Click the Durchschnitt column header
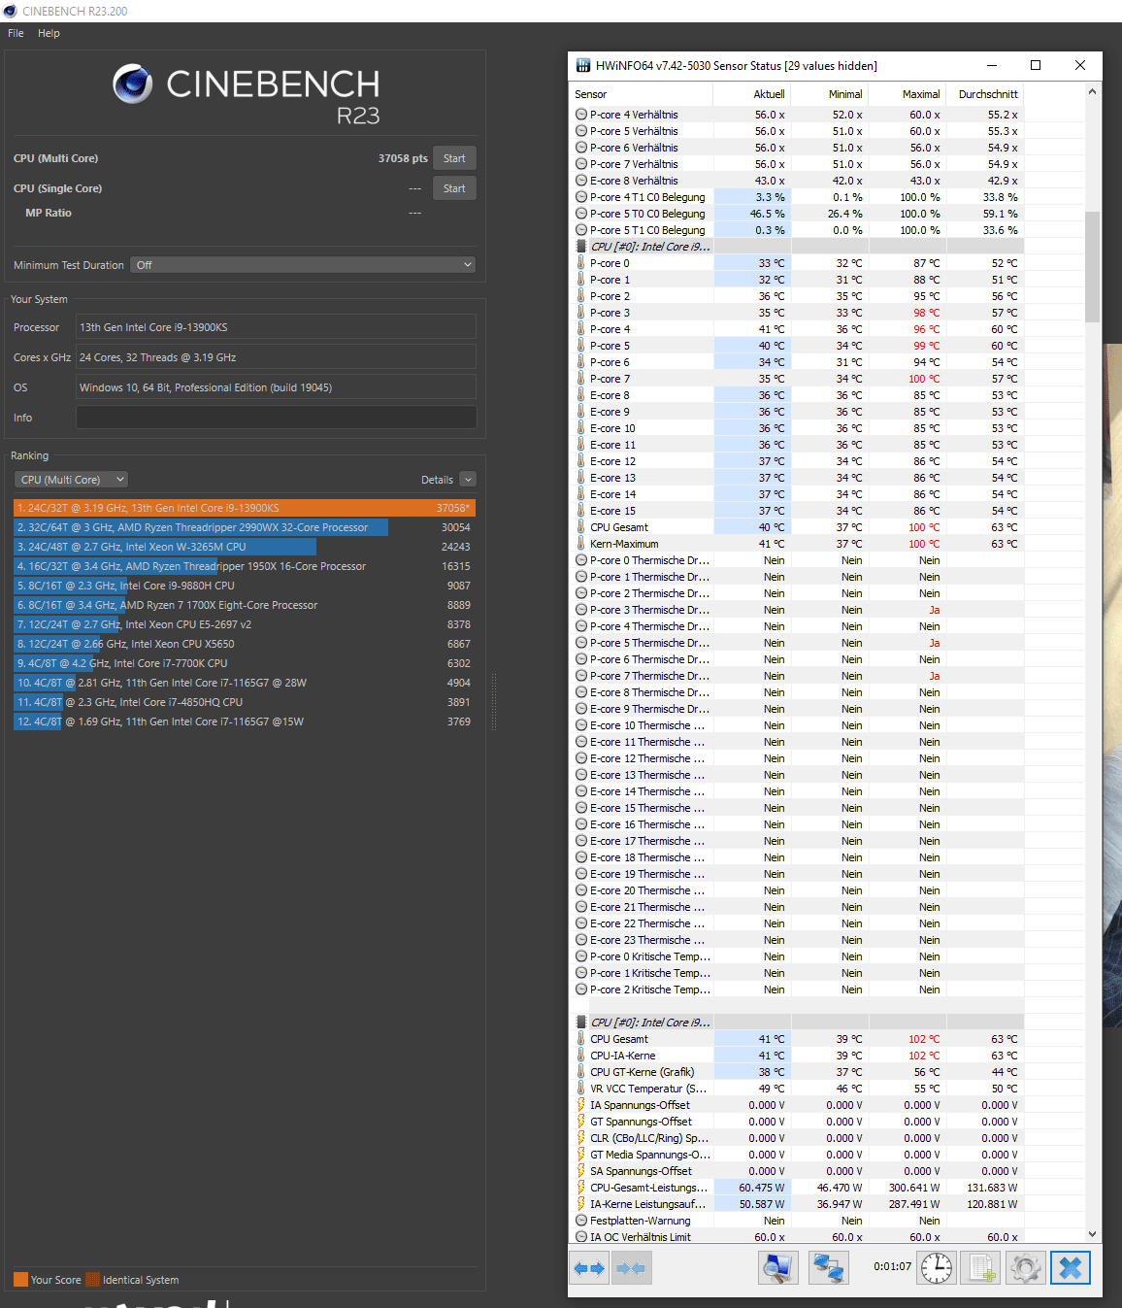This screenshot has height=1308, width=1122. coord(985,94)
